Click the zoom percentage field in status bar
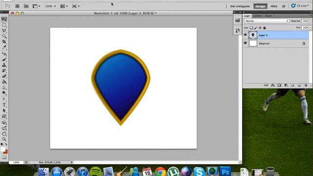The height and width of the screenshot is (176, 313). [x=16, y=162]
